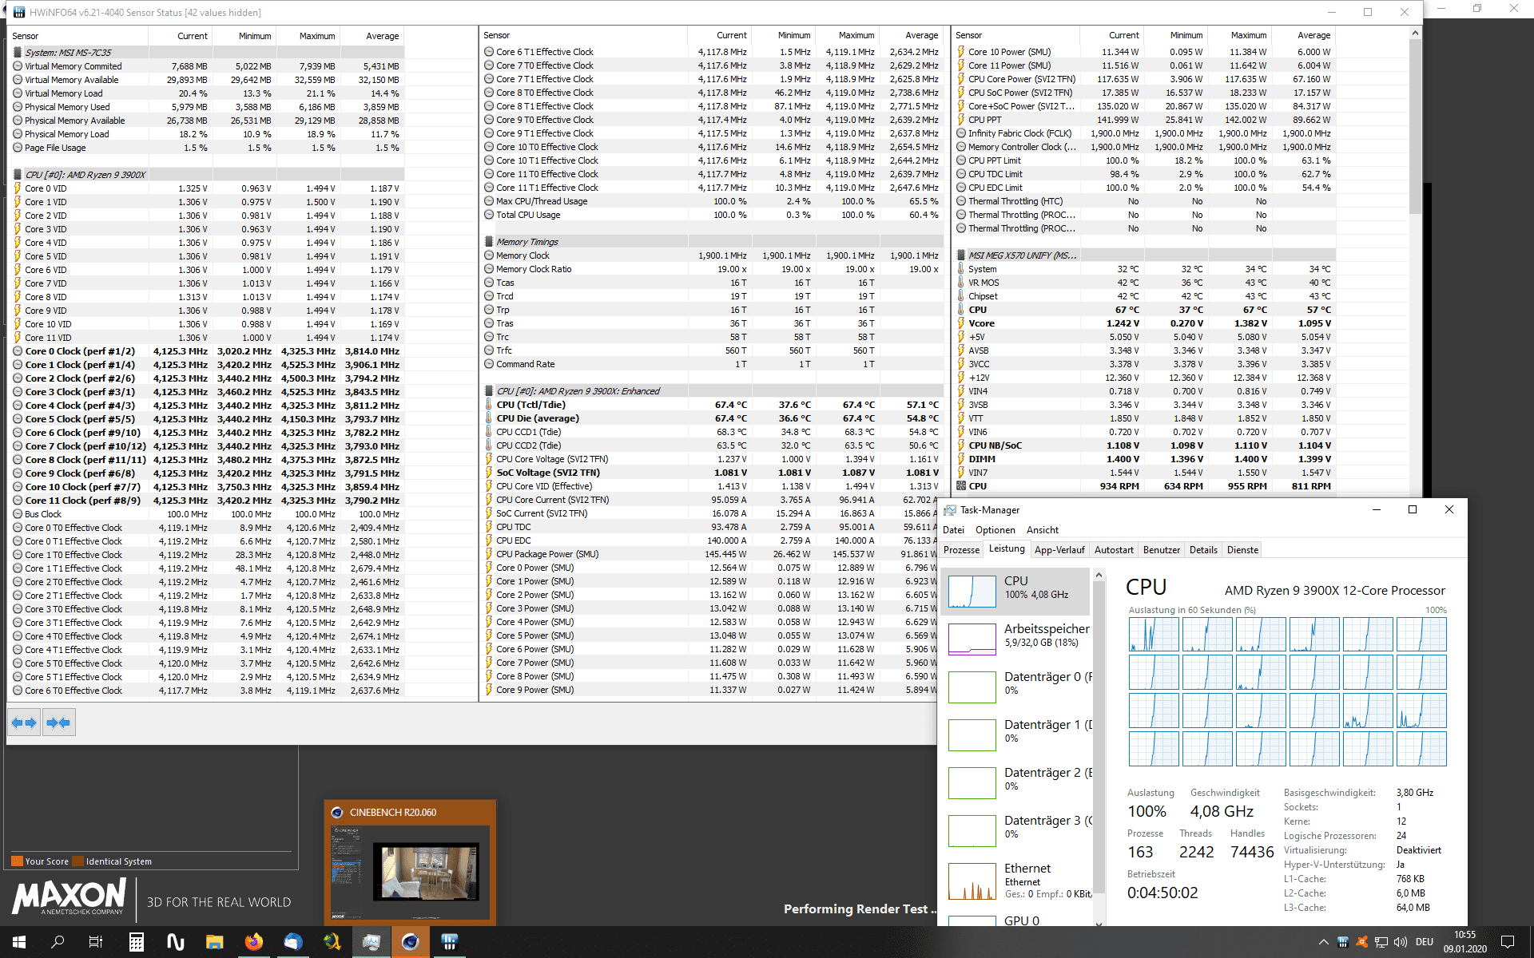
Task: Select the Infinity Fabric Clock (FCLK) row
Action: [1145, 133]
